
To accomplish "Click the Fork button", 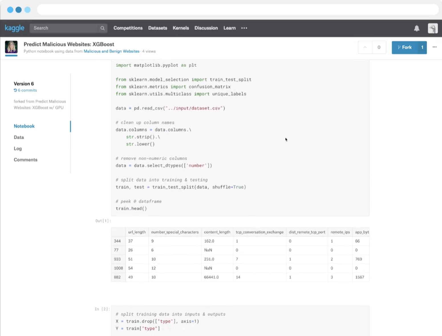I will (x=405, y=47).
